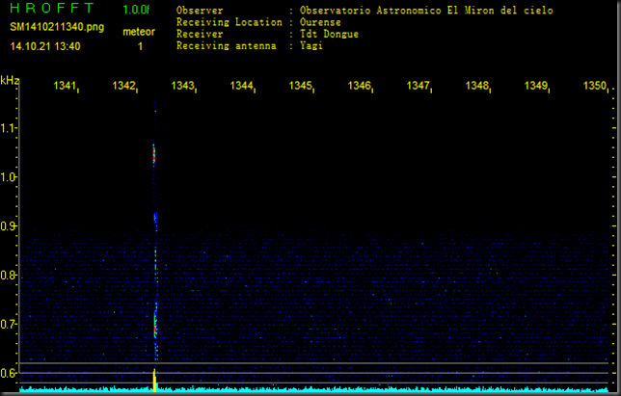621x396 pixels.
Task: Click the location value Ourense
Action: click(x=320, y=22)
